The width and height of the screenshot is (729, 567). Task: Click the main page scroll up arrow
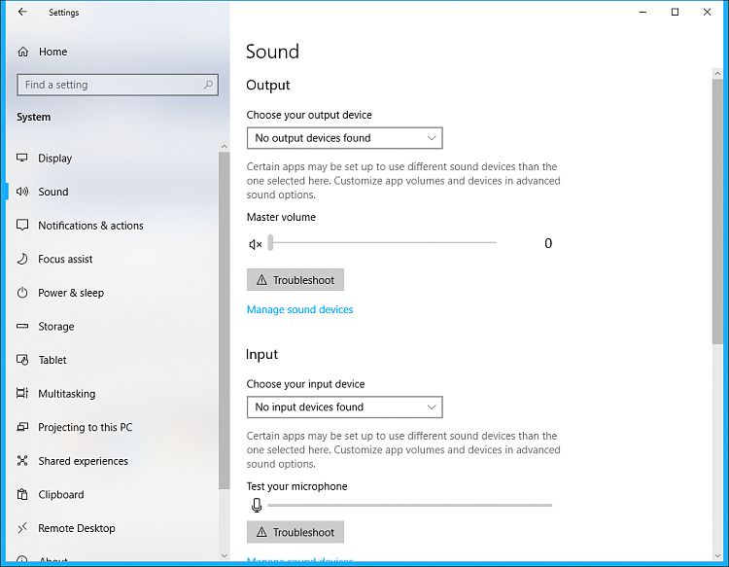pyautogui.click(x=717, y=74)
